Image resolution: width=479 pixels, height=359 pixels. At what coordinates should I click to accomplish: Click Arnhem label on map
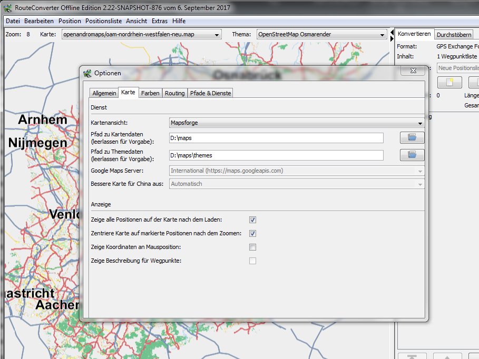tap(43, 119)
